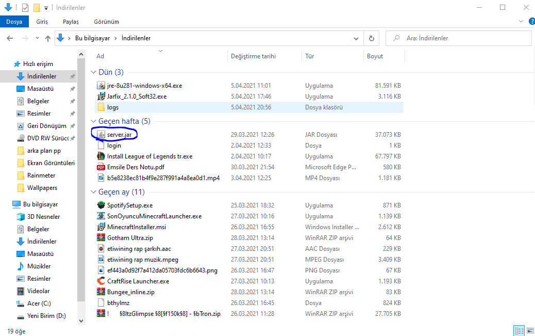
Task: Open DVD RW Sürücü in the sidebar
Action: click(48, 138)
